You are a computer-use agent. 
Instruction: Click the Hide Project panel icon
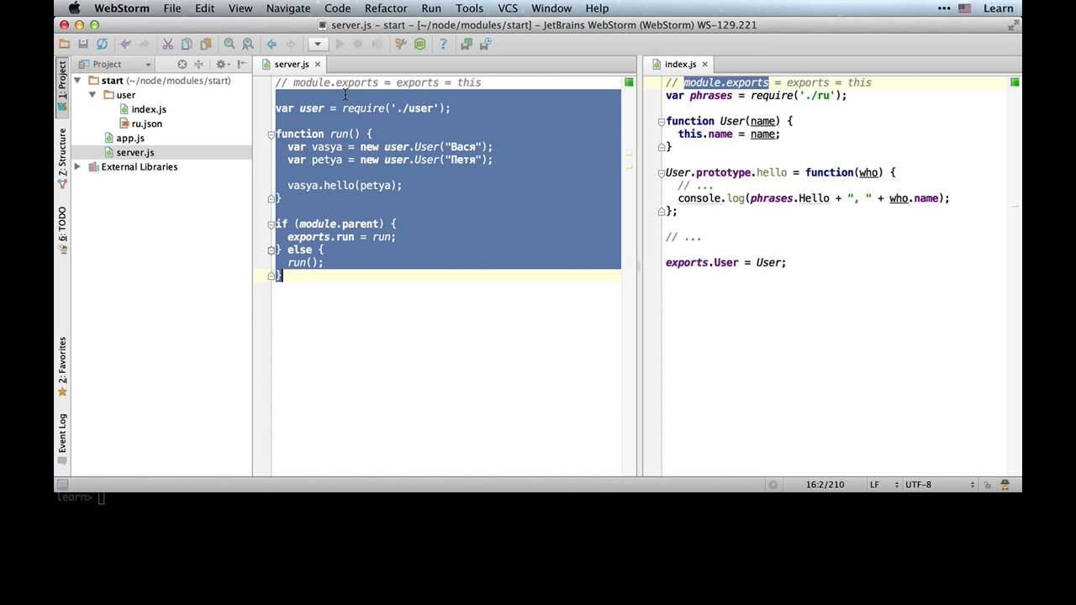click(242, 64)
